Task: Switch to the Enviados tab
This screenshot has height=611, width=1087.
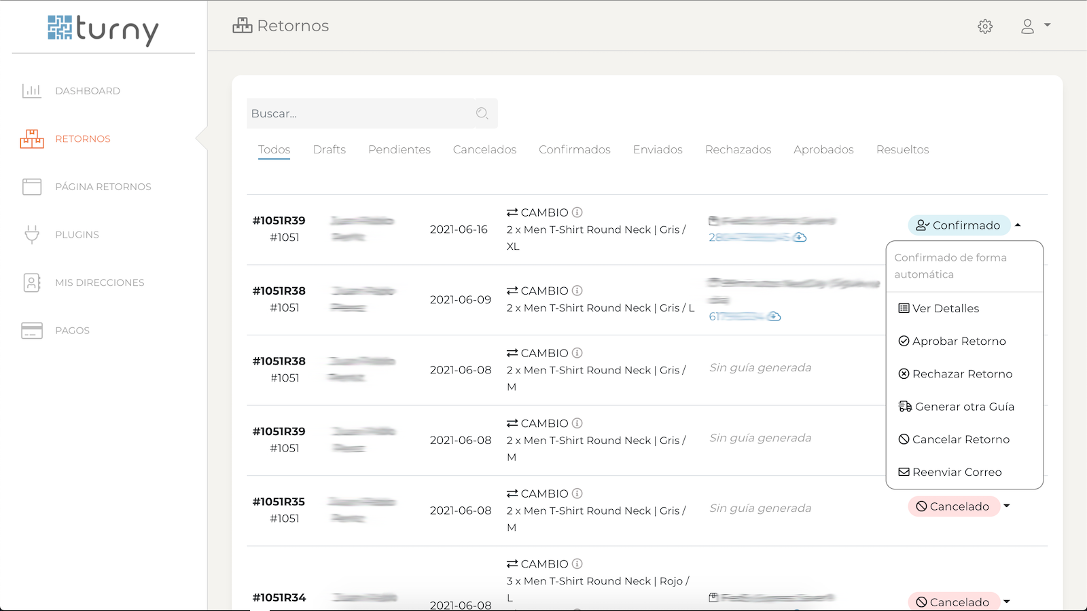Action: click(x=658, y=149)
